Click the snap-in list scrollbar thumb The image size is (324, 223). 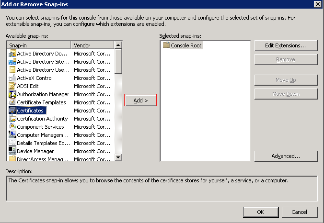(x=118, y=61)
